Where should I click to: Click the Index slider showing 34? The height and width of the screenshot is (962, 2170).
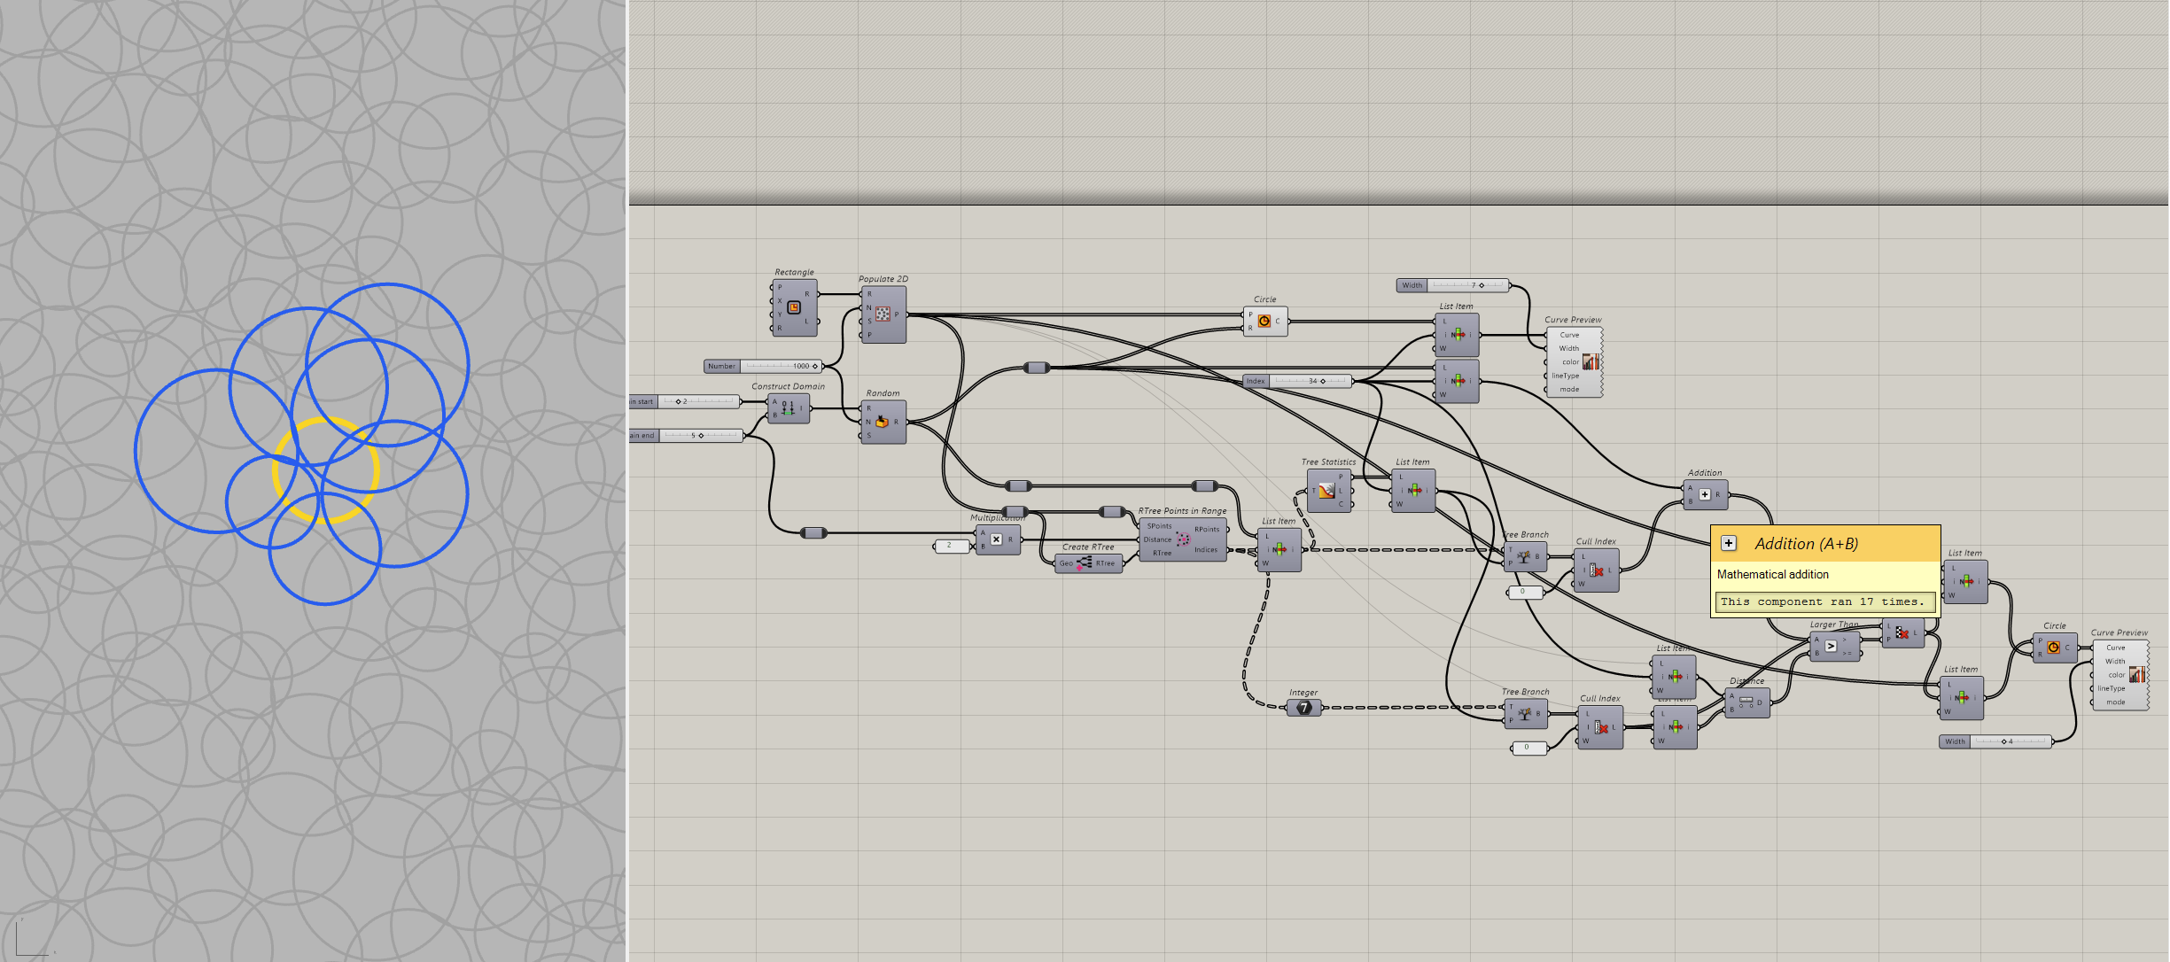click(x=1297, y=381)
